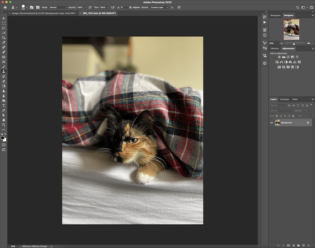The height and width of the screenshot is (248, 315).
Task: Toggle Quick Mask mode
Action: tap(4, 145)
